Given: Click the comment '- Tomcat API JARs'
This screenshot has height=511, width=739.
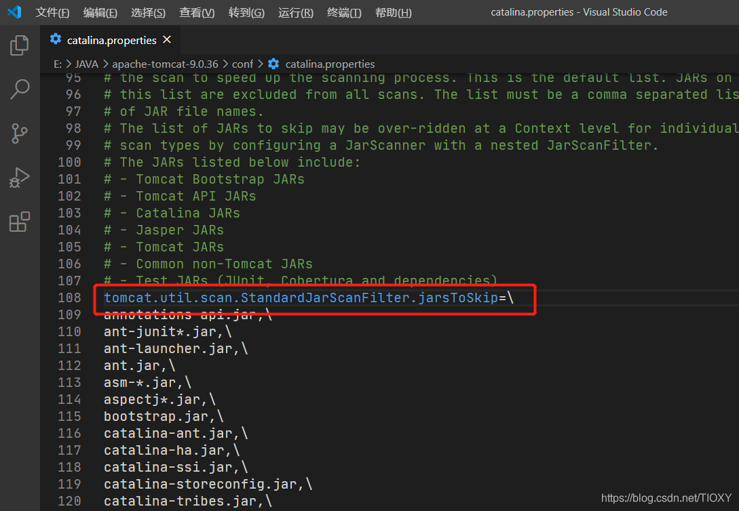Looking at the screenshot, I should (x=180, y=197).
